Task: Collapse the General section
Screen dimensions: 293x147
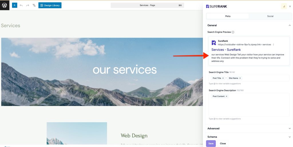Action: click(x=290, y=25)
